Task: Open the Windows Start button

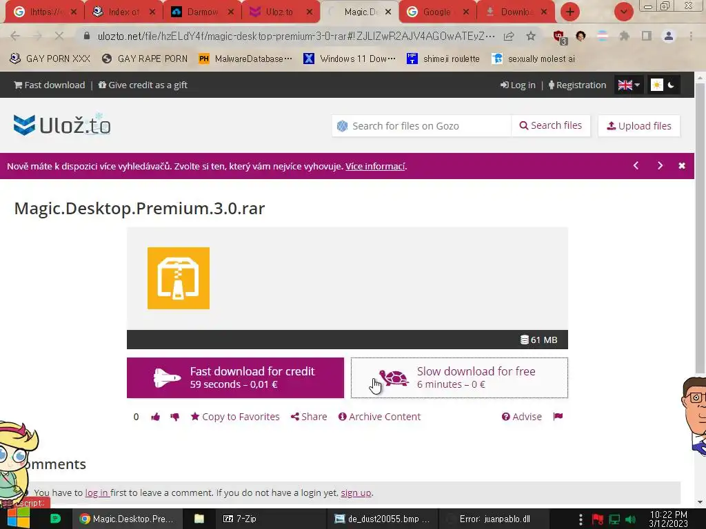Action: (x=18, y=519)
